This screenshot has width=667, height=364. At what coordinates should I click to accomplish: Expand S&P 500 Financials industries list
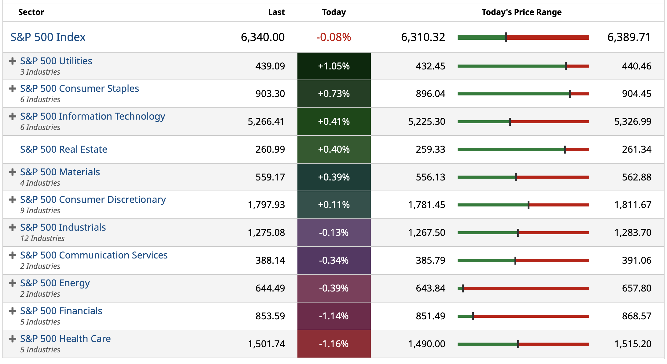tap(13, 311)
